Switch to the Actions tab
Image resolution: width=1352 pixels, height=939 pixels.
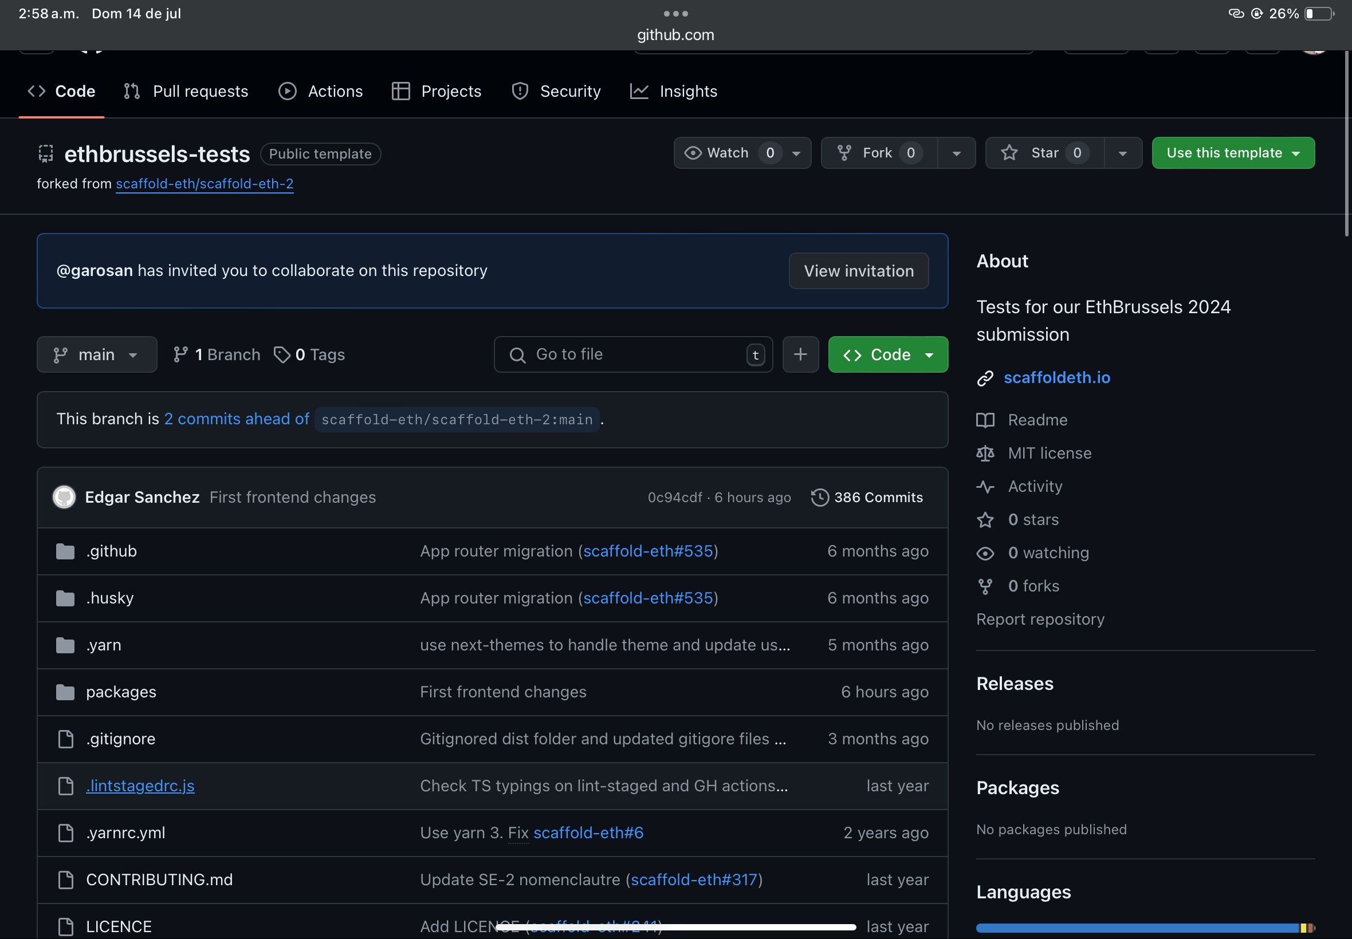click(321, 91)
